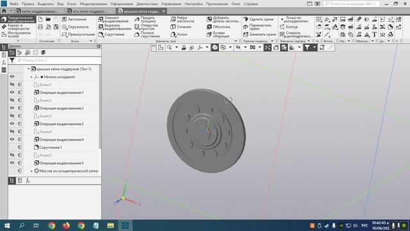The height and width of the screenshot is (231, 410).
Task: Click the Переместить грани tool
Action: coord(258,27)
